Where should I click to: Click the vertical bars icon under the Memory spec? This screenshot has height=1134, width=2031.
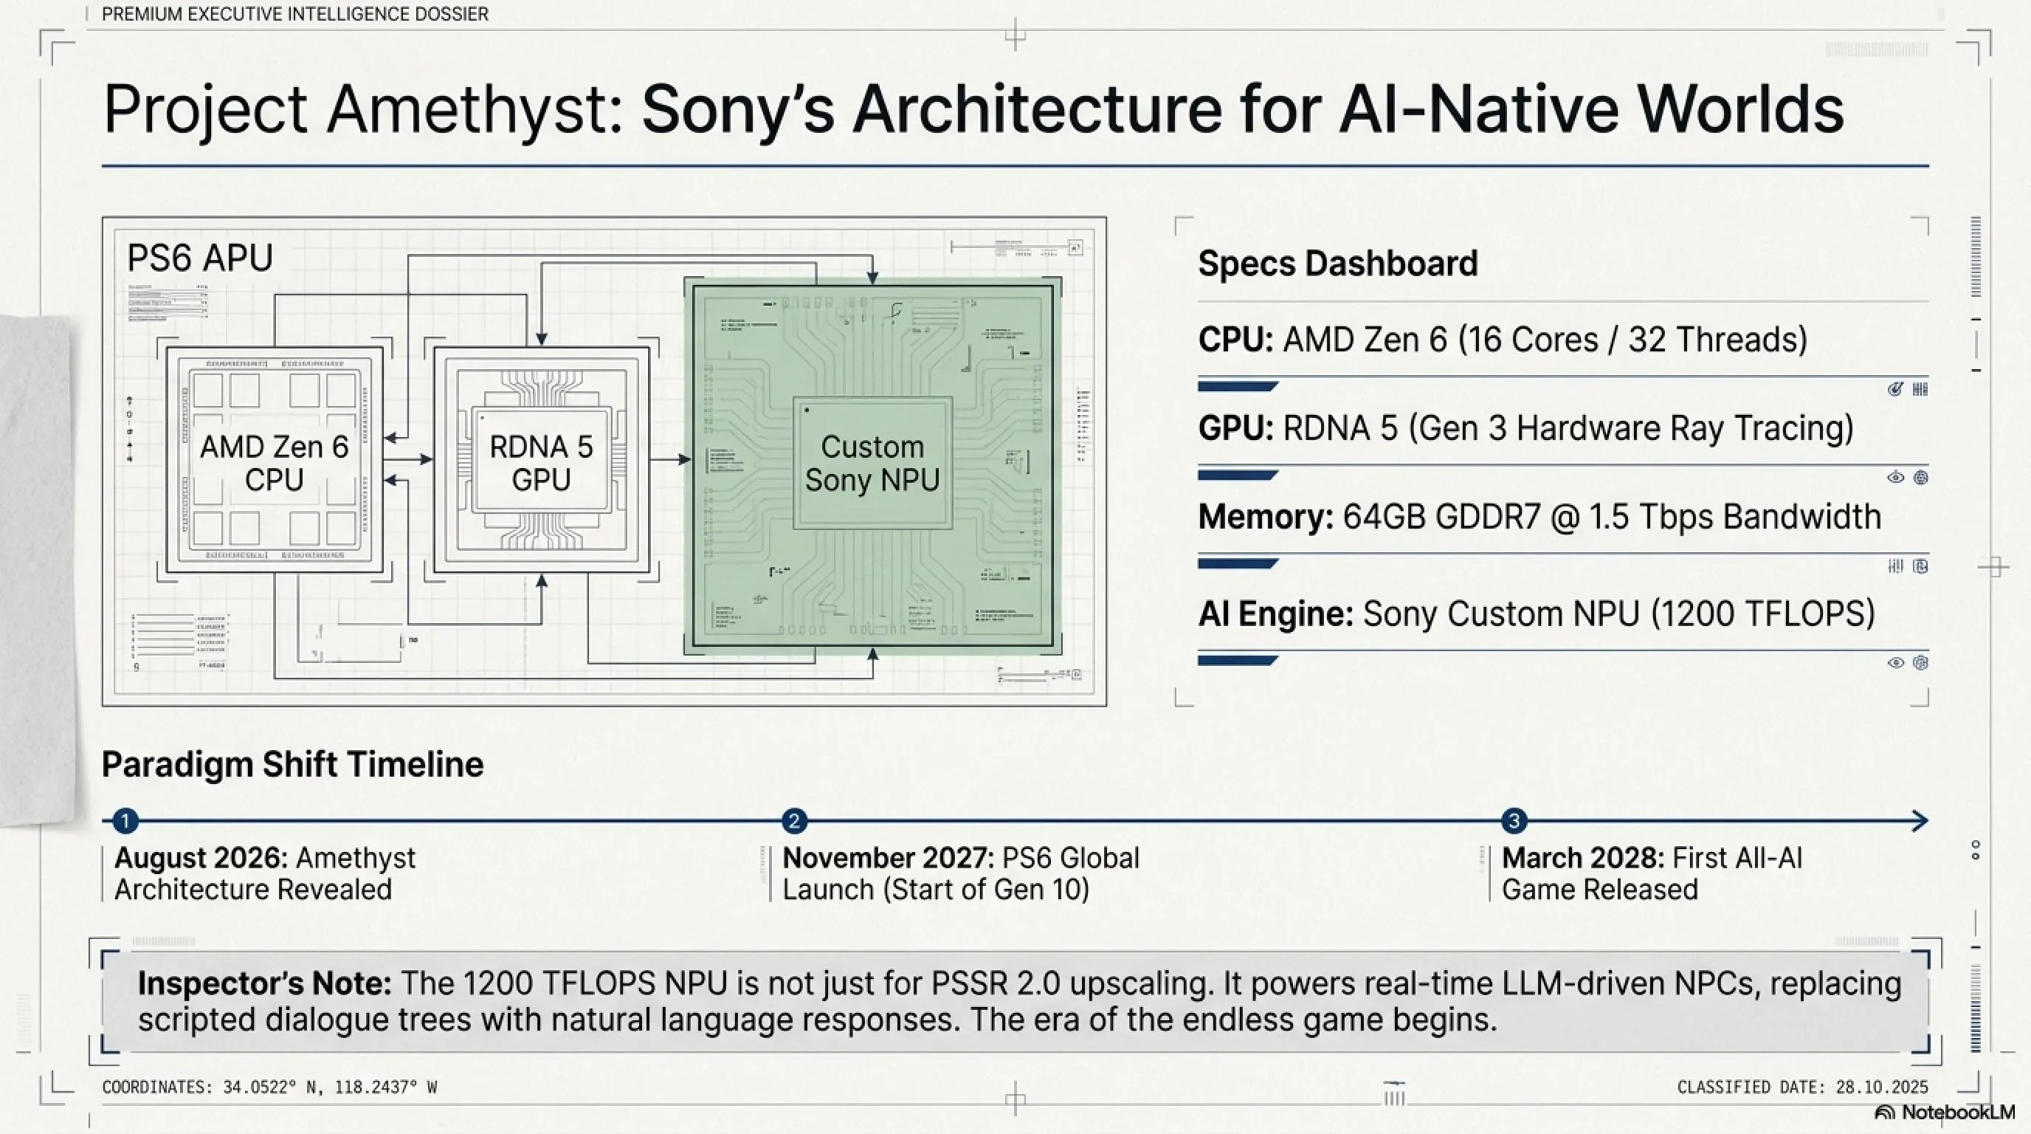click(1895, 566)
